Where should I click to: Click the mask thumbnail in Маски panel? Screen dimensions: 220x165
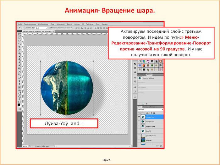pyautogui.click(x=140, y=78)
